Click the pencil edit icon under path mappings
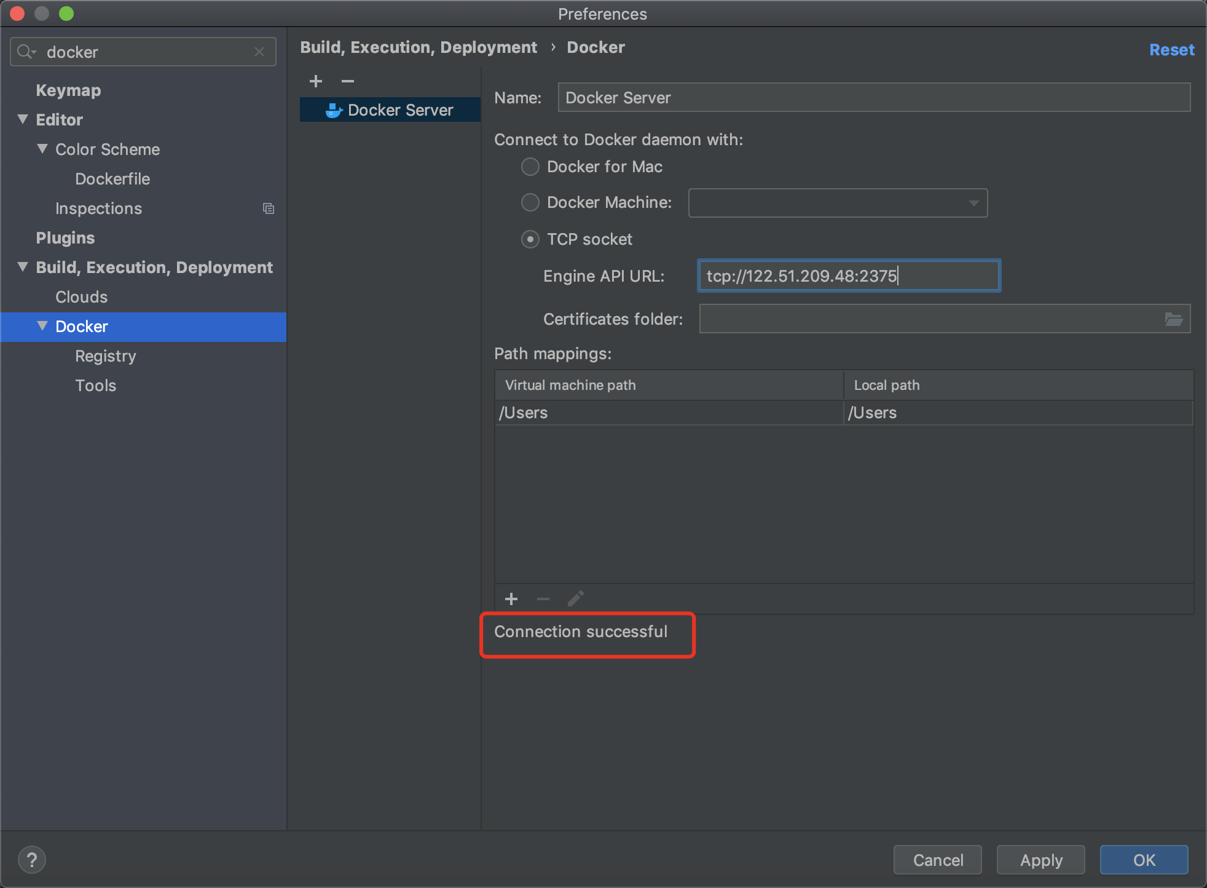The image size is (1207, 888). tap(576, 599)
